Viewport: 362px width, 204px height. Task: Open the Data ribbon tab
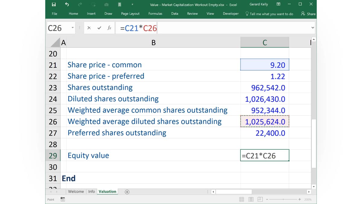(x=175, y=14)
